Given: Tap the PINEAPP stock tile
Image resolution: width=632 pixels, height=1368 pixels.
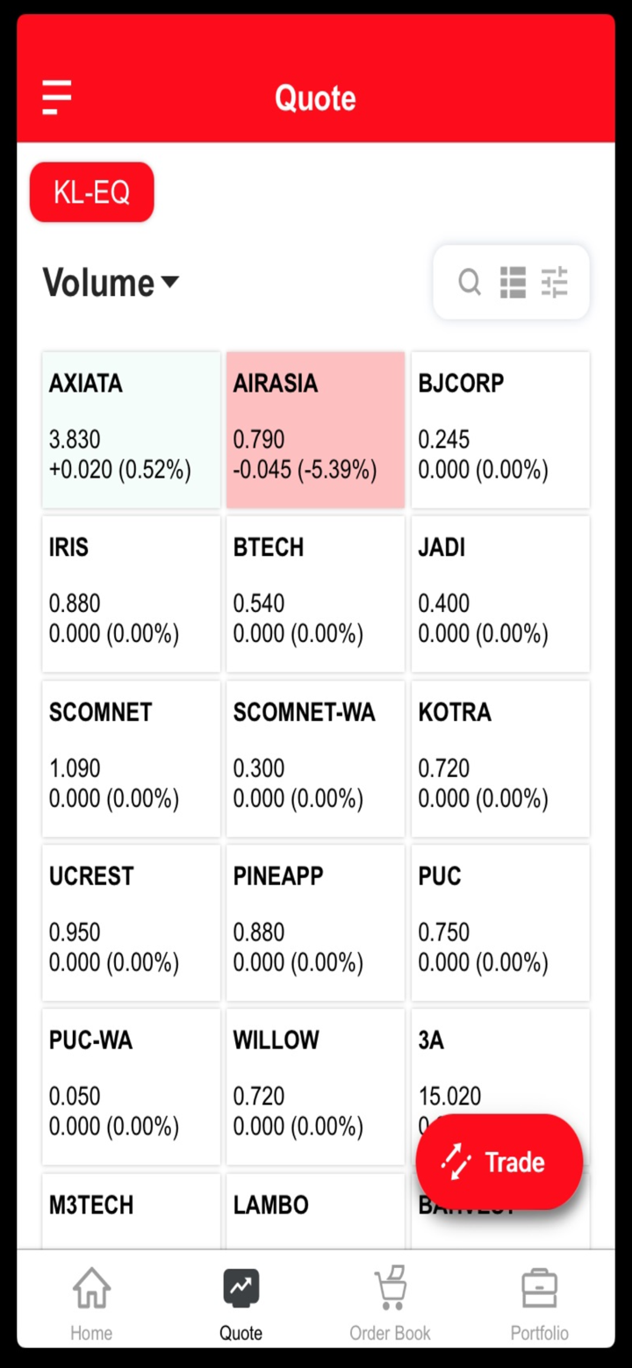Looking at the screenshot, I should [x=315, y=922].
